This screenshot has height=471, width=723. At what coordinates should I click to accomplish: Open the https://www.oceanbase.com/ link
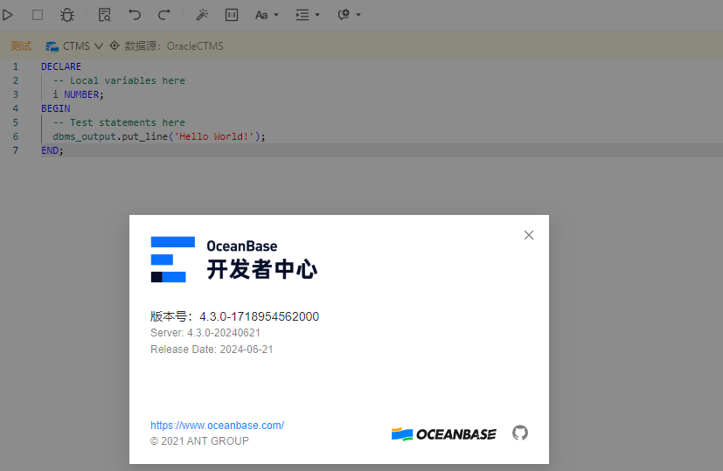point(217,426)
